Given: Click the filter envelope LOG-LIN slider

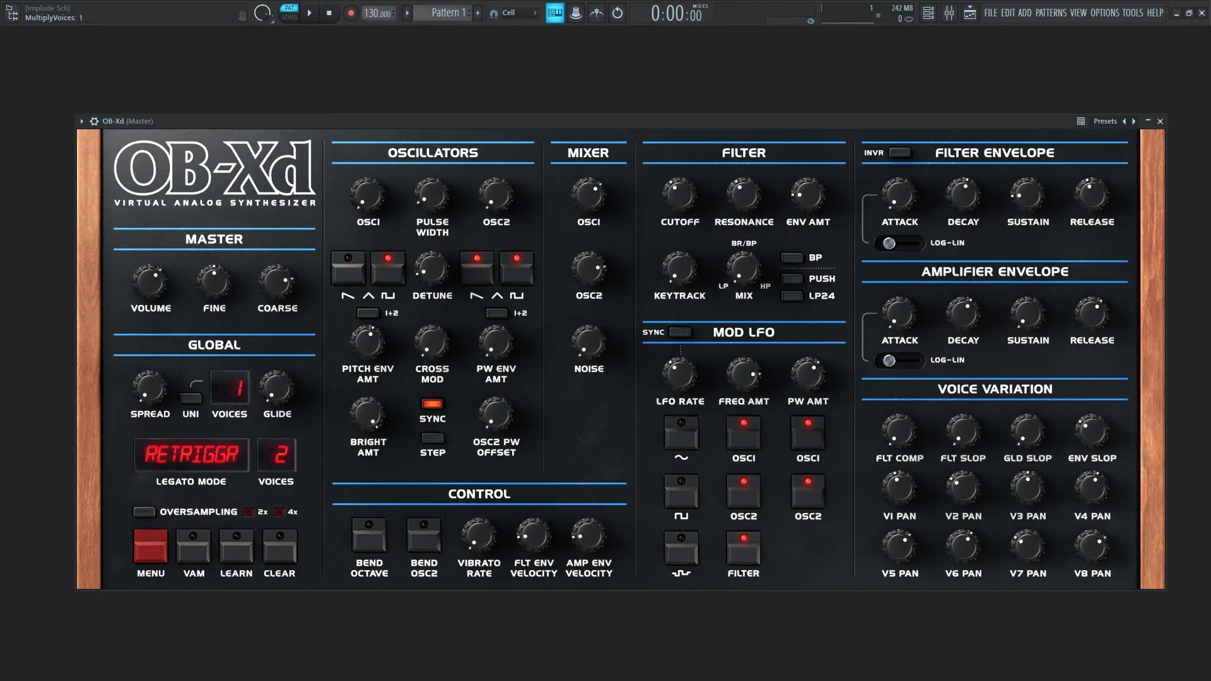Looking at the screenshot, I should (x=898, y=243).
